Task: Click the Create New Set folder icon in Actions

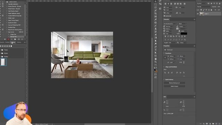Action: click(15, 39)
